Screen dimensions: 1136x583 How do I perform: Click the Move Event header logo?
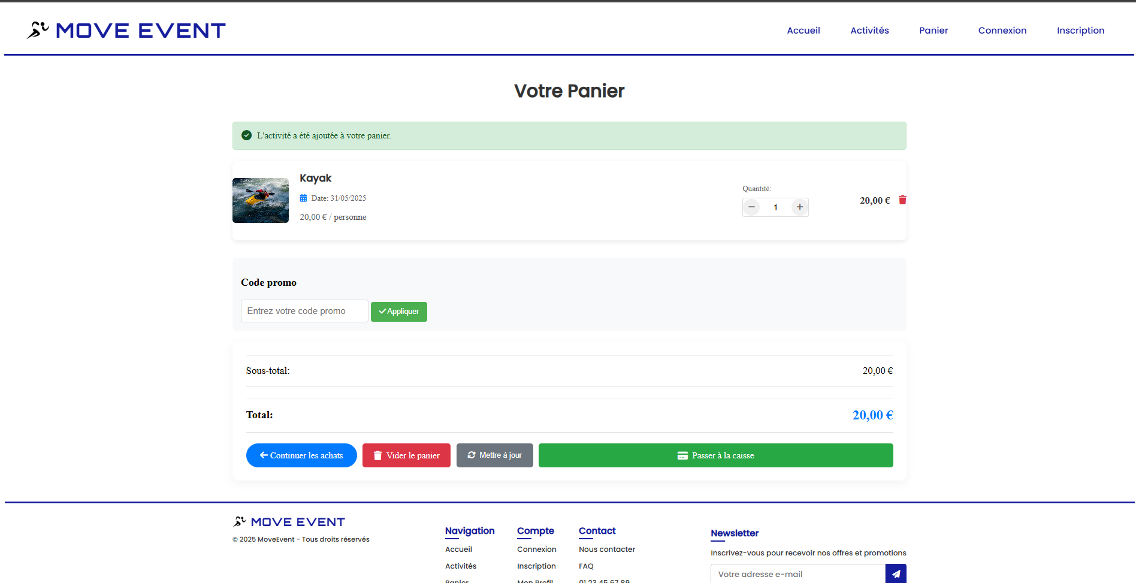click(126, 31)
